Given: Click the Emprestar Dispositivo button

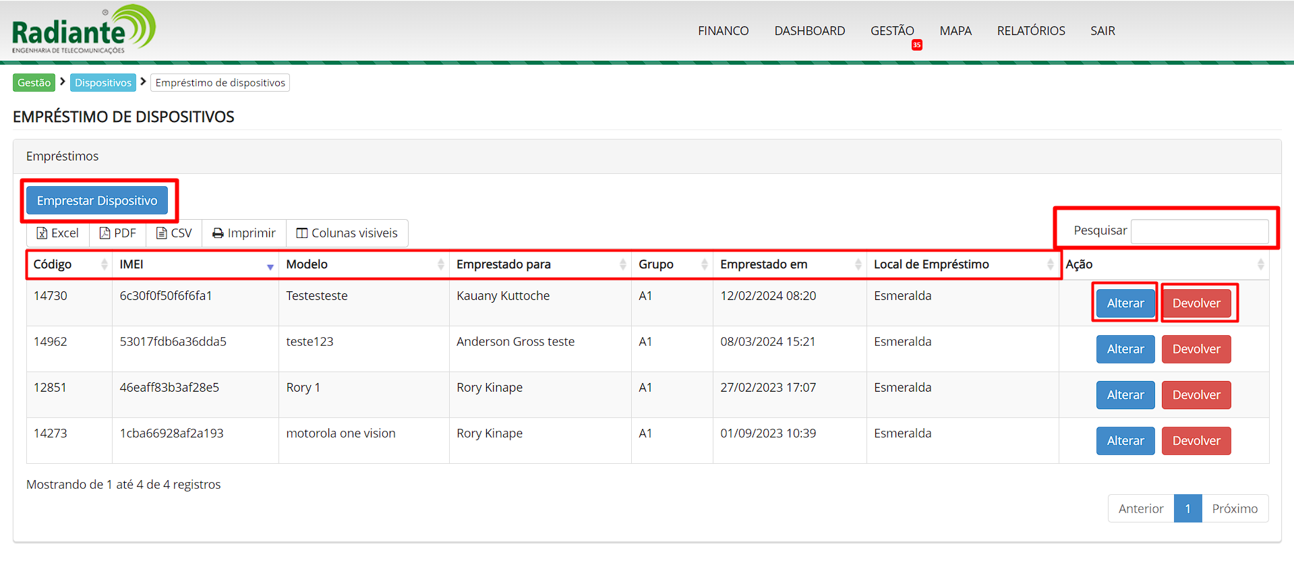Looking at the screenshot, I should point(97,201).
